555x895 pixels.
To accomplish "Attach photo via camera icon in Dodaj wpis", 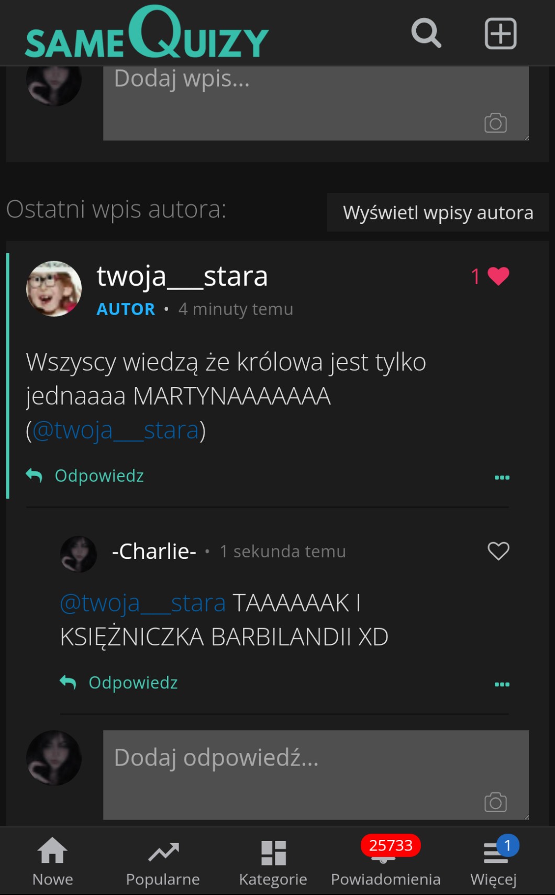I will 495,123.
